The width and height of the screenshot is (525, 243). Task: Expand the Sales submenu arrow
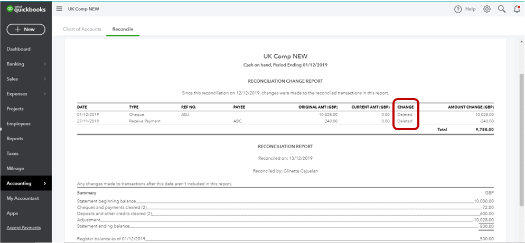[x=45, y=79]
